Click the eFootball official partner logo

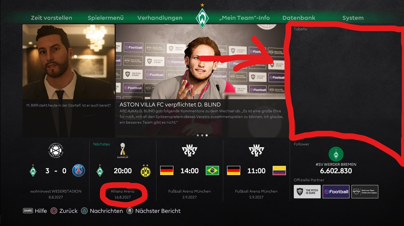[x=336, y=192]
